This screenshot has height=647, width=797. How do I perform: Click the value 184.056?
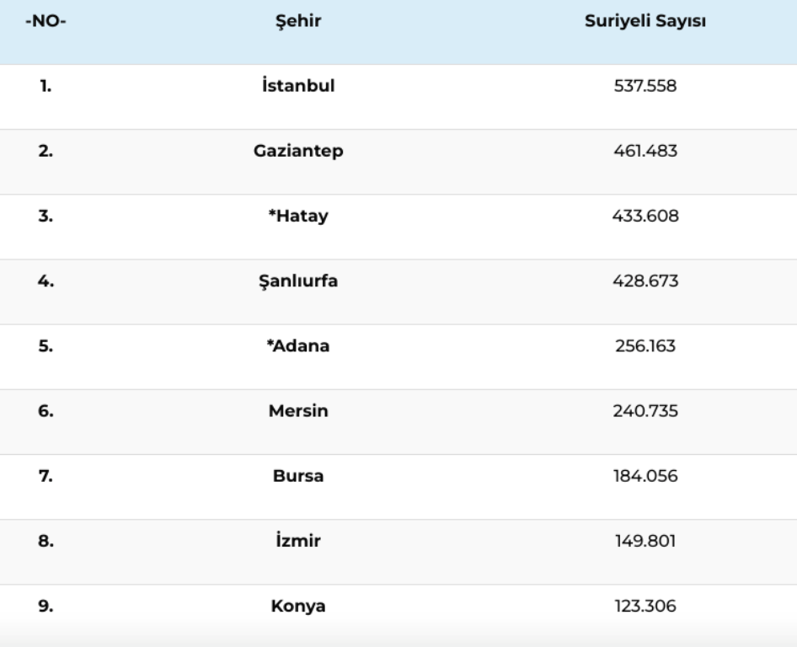[645, 476]
